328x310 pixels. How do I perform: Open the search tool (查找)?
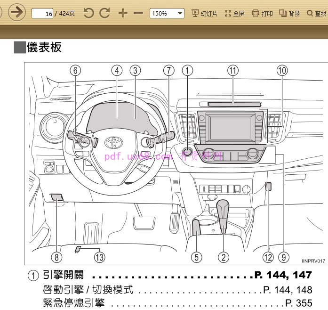tap(317, 14)
